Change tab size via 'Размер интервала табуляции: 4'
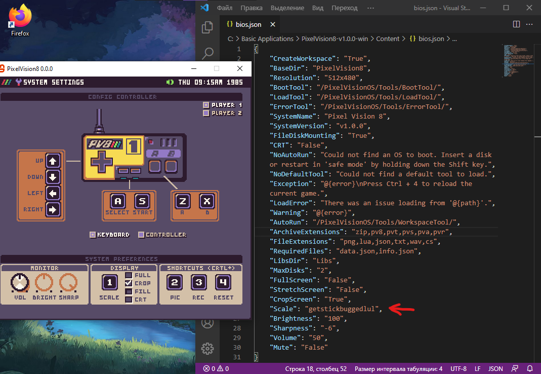The height and width of the screenshot is (374, 541). [398, 369]
